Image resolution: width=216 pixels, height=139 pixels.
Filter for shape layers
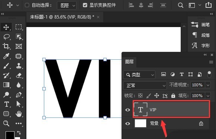click(190, 74)
